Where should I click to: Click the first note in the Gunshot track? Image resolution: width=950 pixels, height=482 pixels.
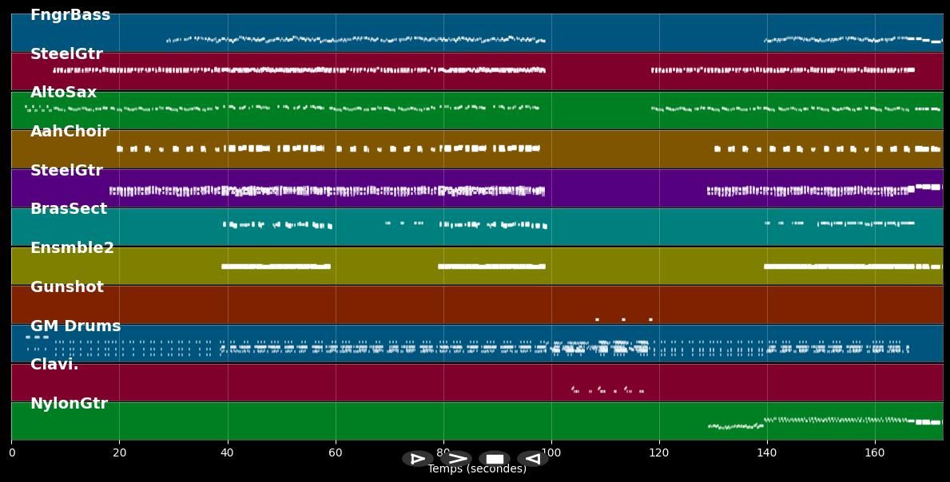coord(597,319)
